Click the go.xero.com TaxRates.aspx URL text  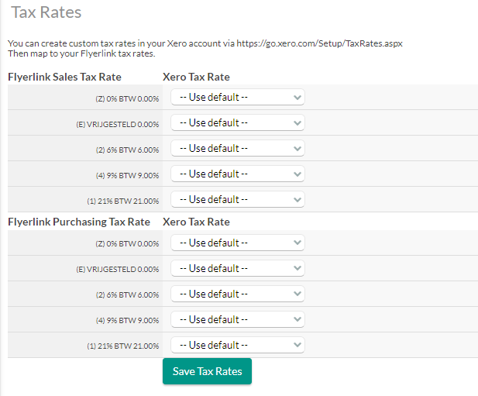319,43
